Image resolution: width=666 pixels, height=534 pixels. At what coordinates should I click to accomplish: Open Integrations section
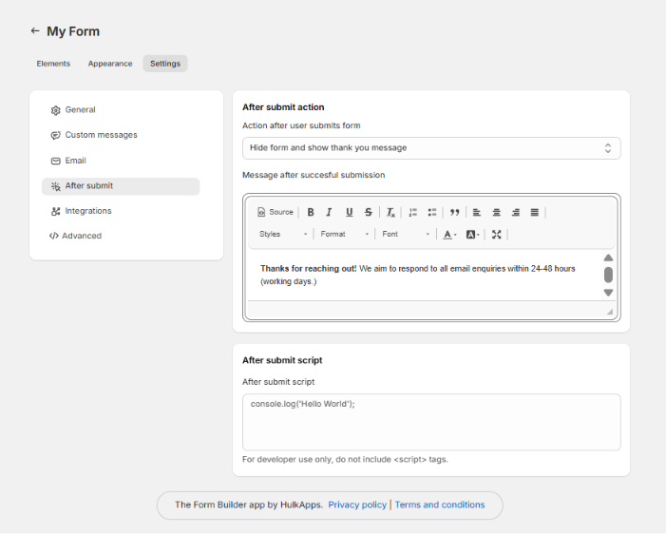click(x=121, y=211)
